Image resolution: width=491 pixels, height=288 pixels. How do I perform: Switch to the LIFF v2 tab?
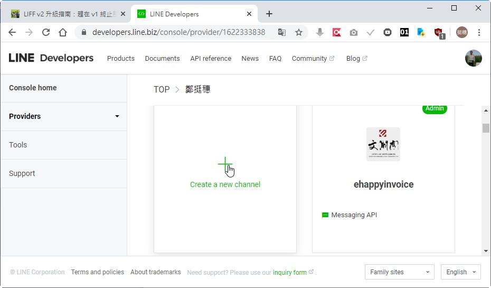tap(66, 14)
